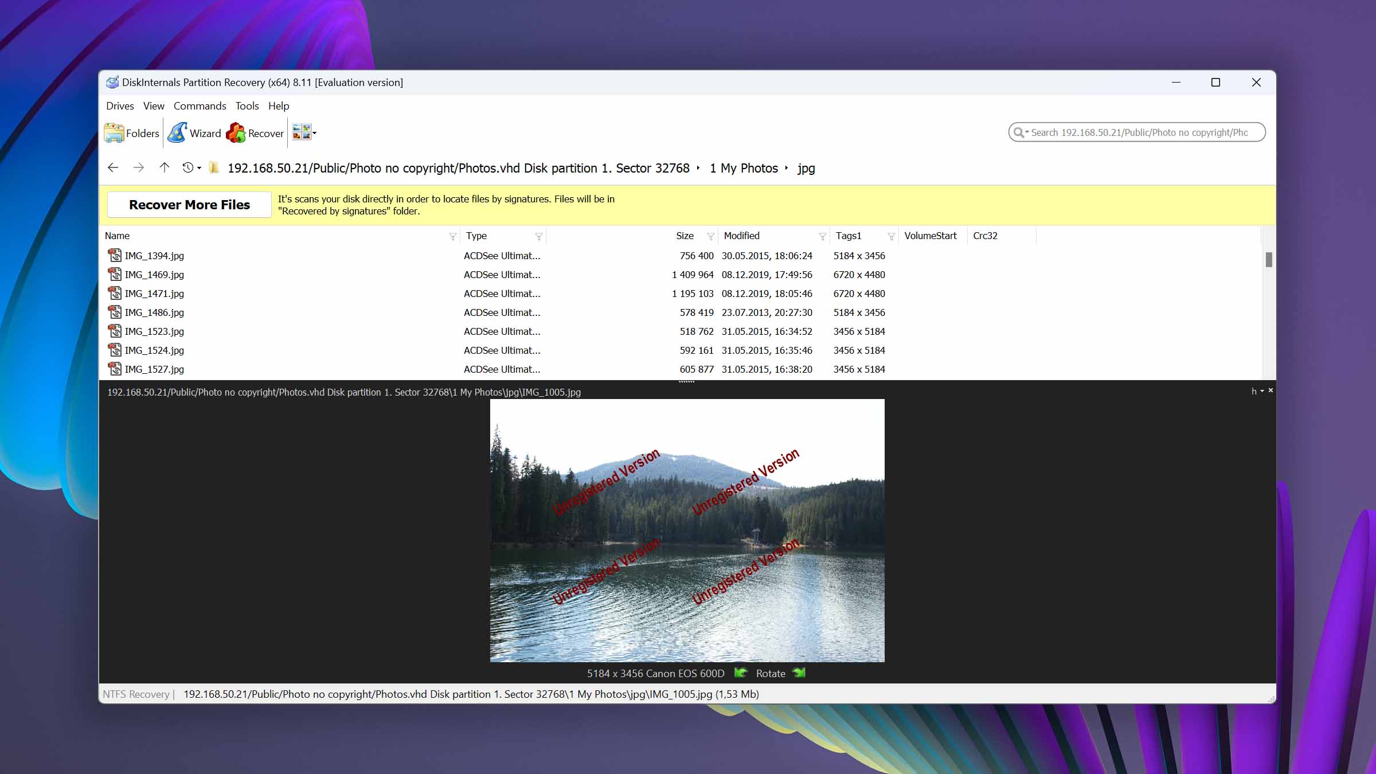This screenshot has height=774, width=1376.
Task: Expand the view mode dropdown arrow
Action: pos(314,133)
